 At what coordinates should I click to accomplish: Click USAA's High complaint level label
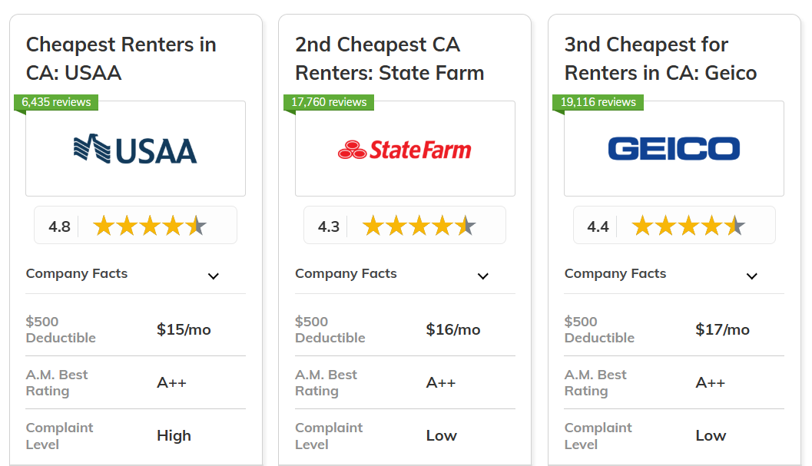174,435
